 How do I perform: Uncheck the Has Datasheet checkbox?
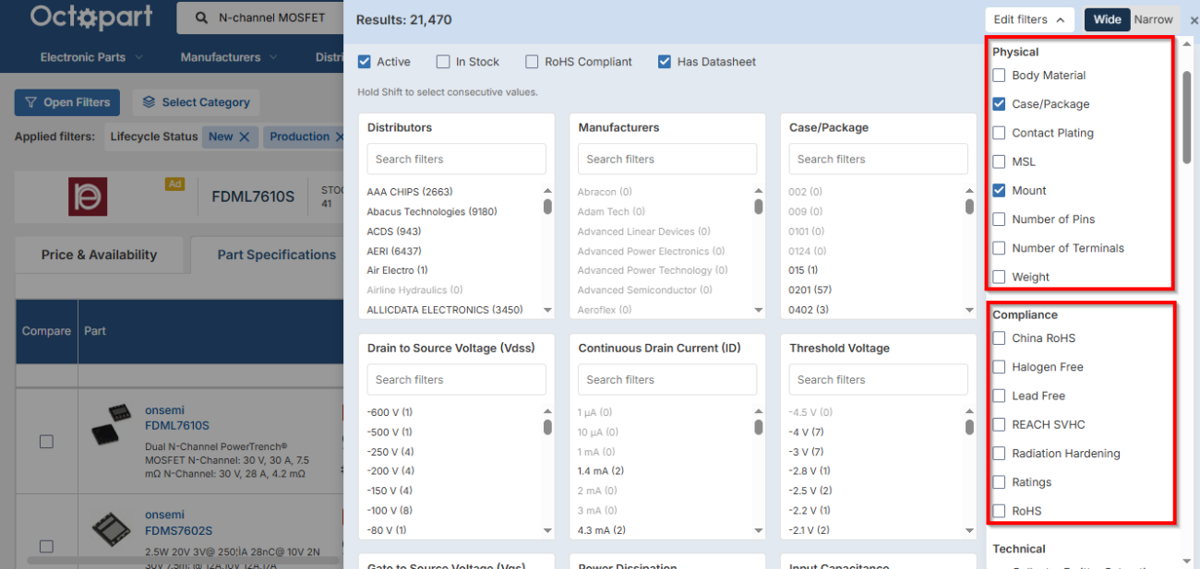665,62
